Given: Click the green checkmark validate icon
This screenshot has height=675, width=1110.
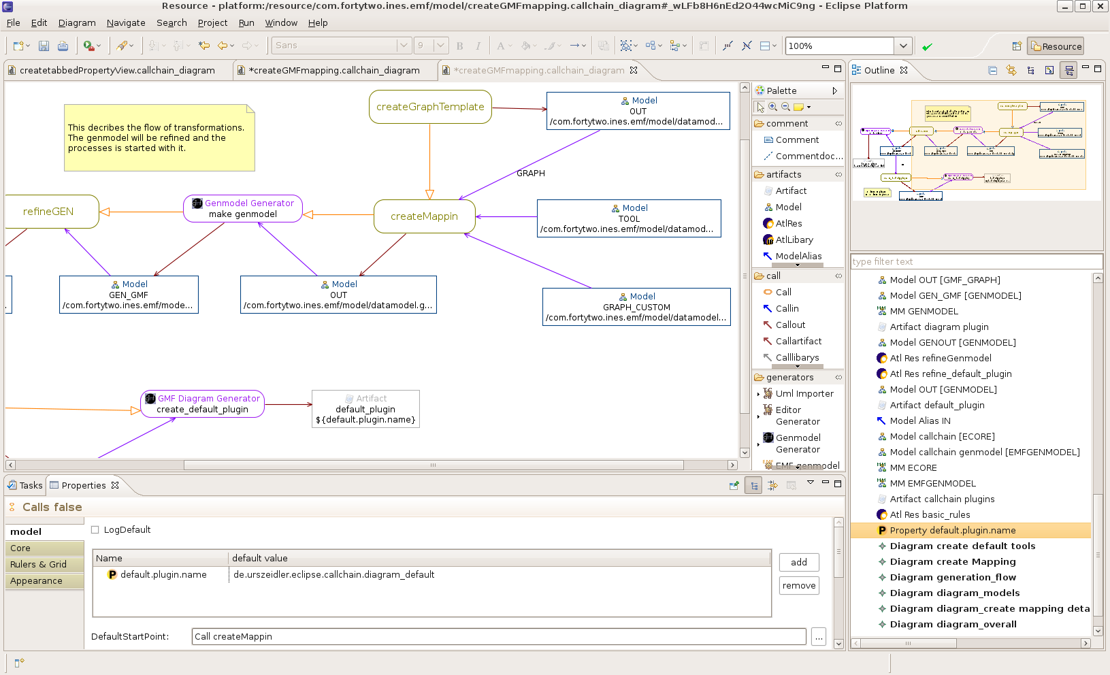Looking at the screenshot, I should (x=927, y=46).
